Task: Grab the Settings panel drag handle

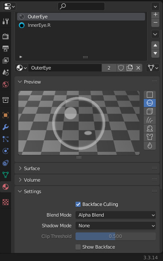Action: 154,191
